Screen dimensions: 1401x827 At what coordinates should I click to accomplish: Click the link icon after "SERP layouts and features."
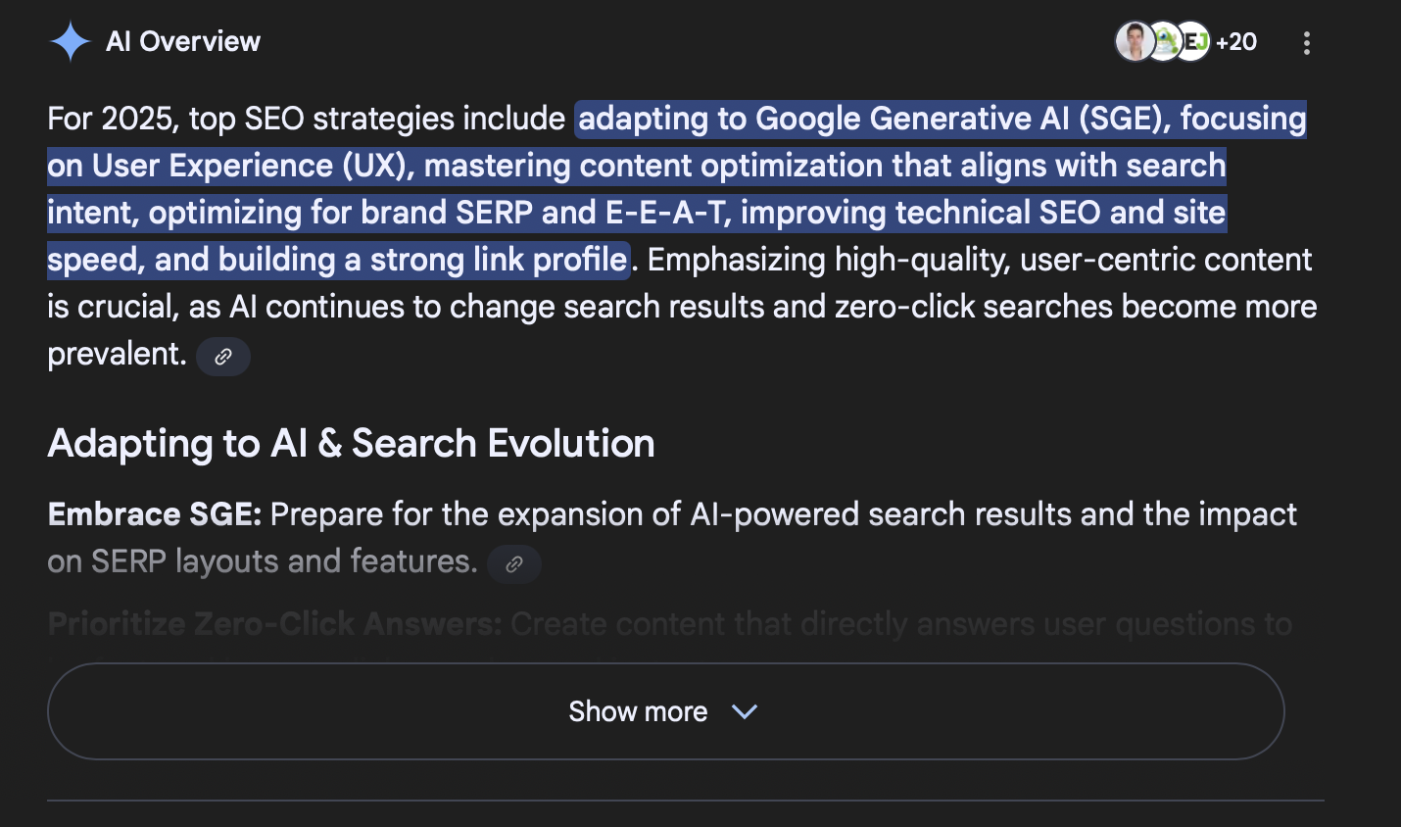point(514,564)
